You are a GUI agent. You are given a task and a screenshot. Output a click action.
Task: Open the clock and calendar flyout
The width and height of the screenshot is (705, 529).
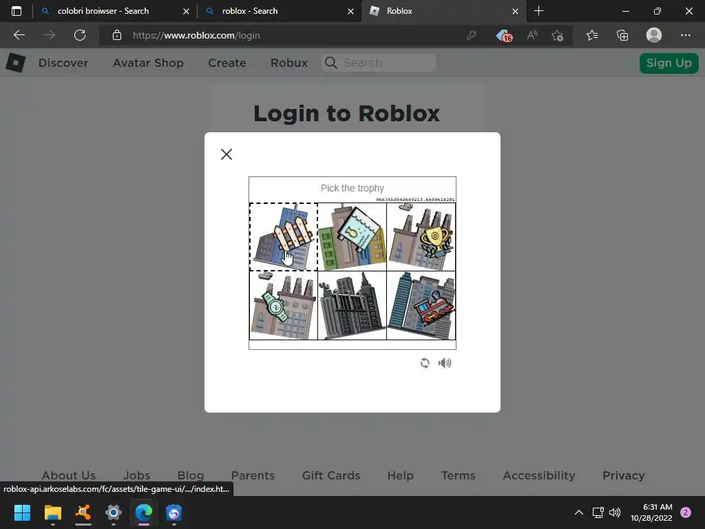pyautogui.click(x=651, y=512)
